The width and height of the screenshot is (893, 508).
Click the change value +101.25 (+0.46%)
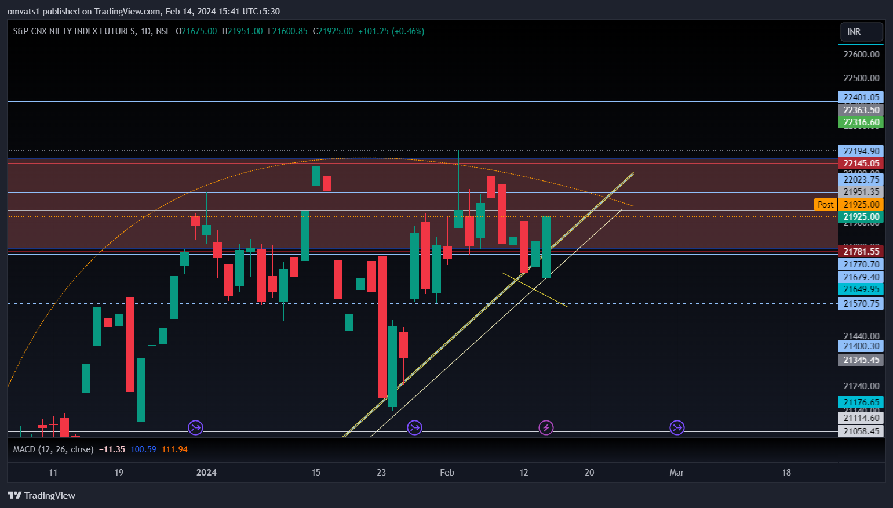point(391,31)
